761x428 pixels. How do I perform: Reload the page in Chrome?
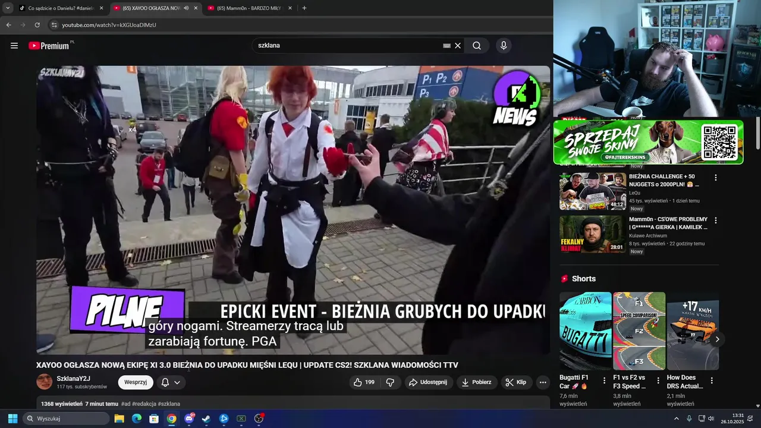37,25
